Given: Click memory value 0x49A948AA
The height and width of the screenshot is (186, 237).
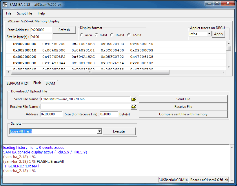Looking at the screenshot, I should [54, 63].
